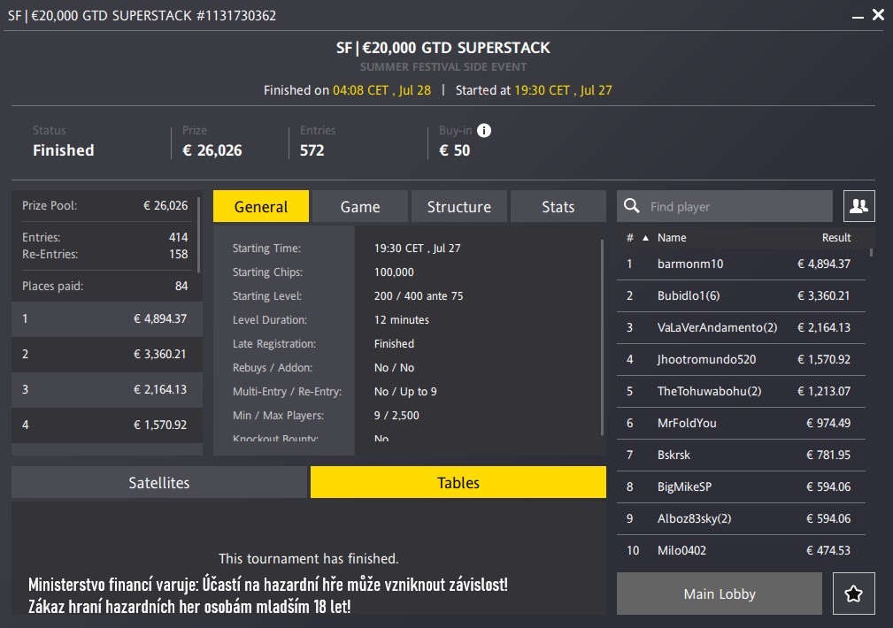The width and height of the screenshot is (893, 628).
Task: Click the search magnifier icon
Action: (x=632, y=206)
